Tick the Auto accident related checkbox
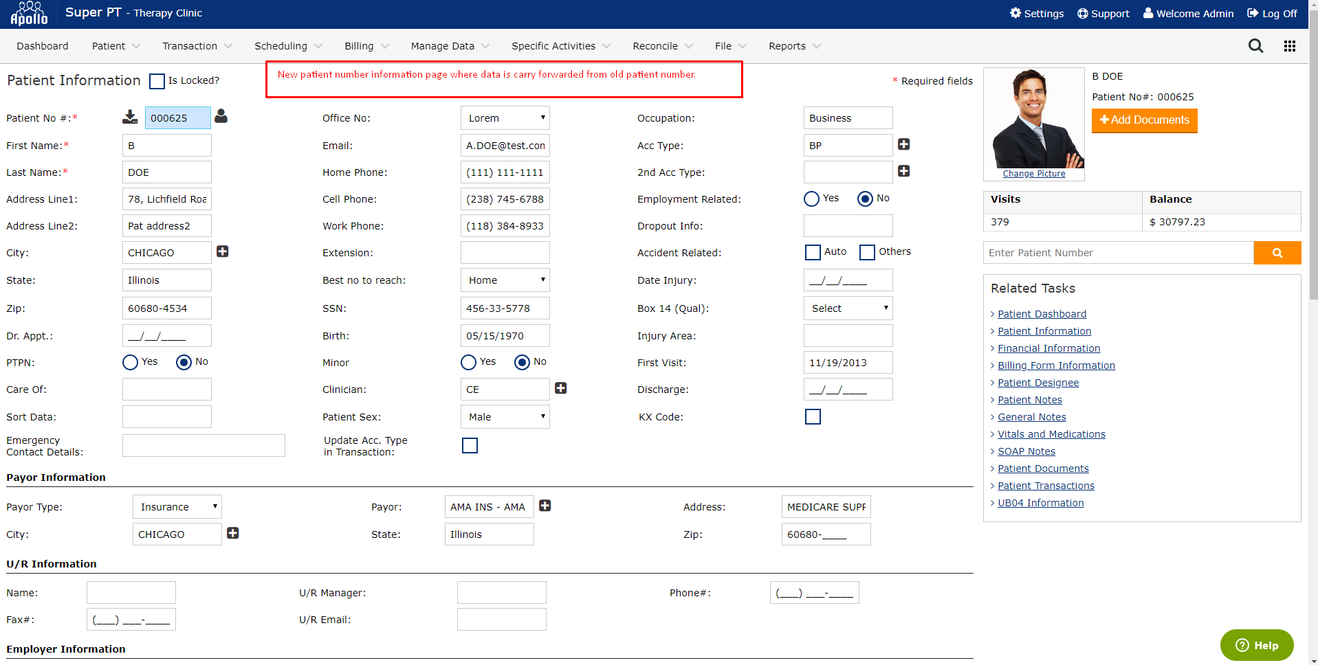 813,252
